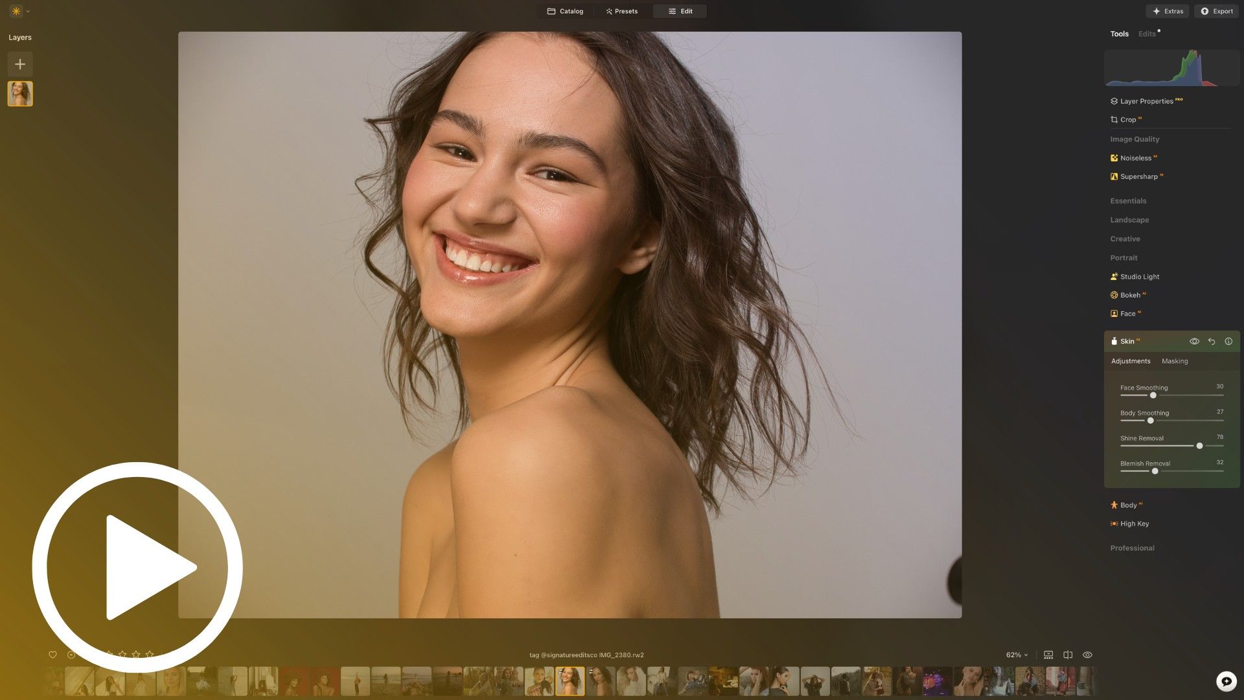The image size is (1244, 700).
Task: Open the Extras menu button
Action: [1168, 11]
